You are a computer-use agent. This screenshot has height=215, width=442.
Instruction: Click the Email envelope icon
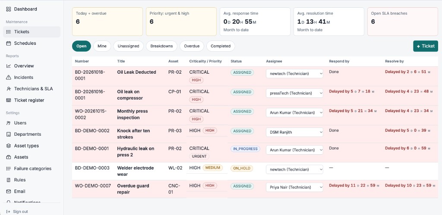[x=9, y=191]
